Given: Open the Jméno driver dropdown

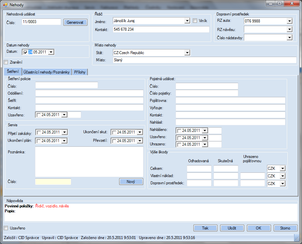Looking at the screenshot, I should click(187, 20).
